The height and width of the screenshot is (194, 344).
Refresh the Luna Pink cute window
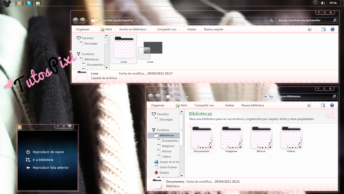tap(272, 20)
